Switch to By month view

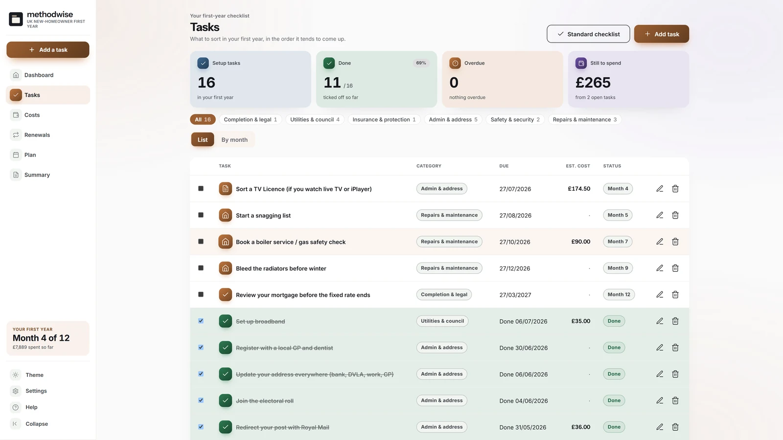click(234, 140)
